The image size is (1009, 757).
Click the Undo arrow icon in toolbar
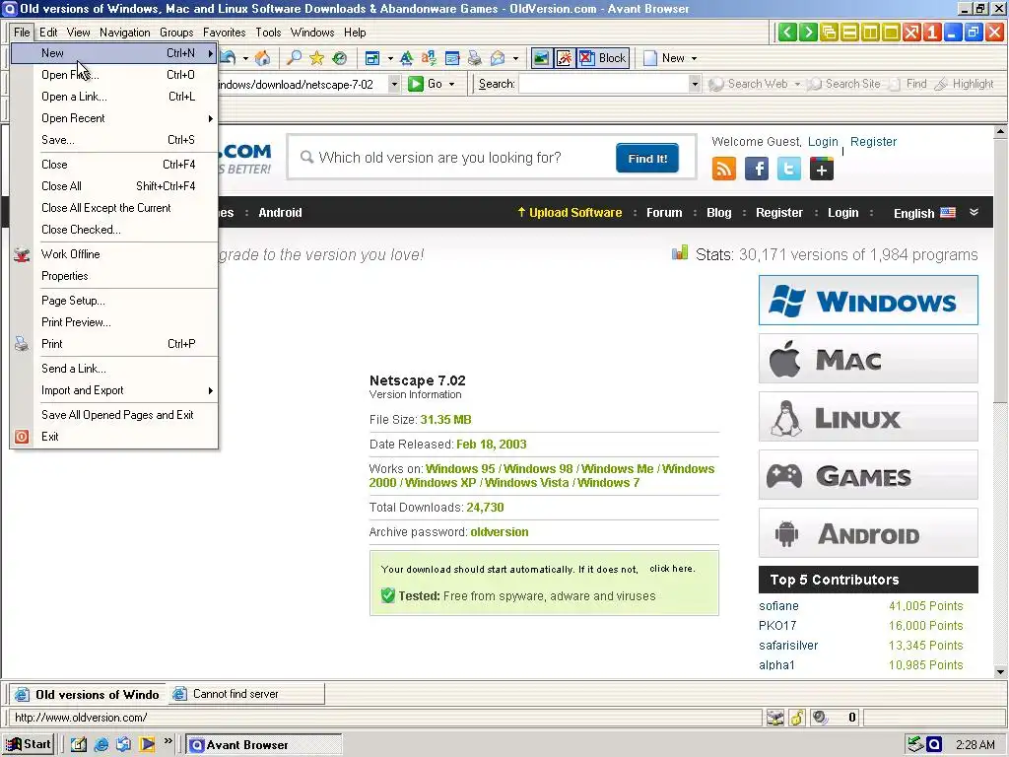click(229, 58)
